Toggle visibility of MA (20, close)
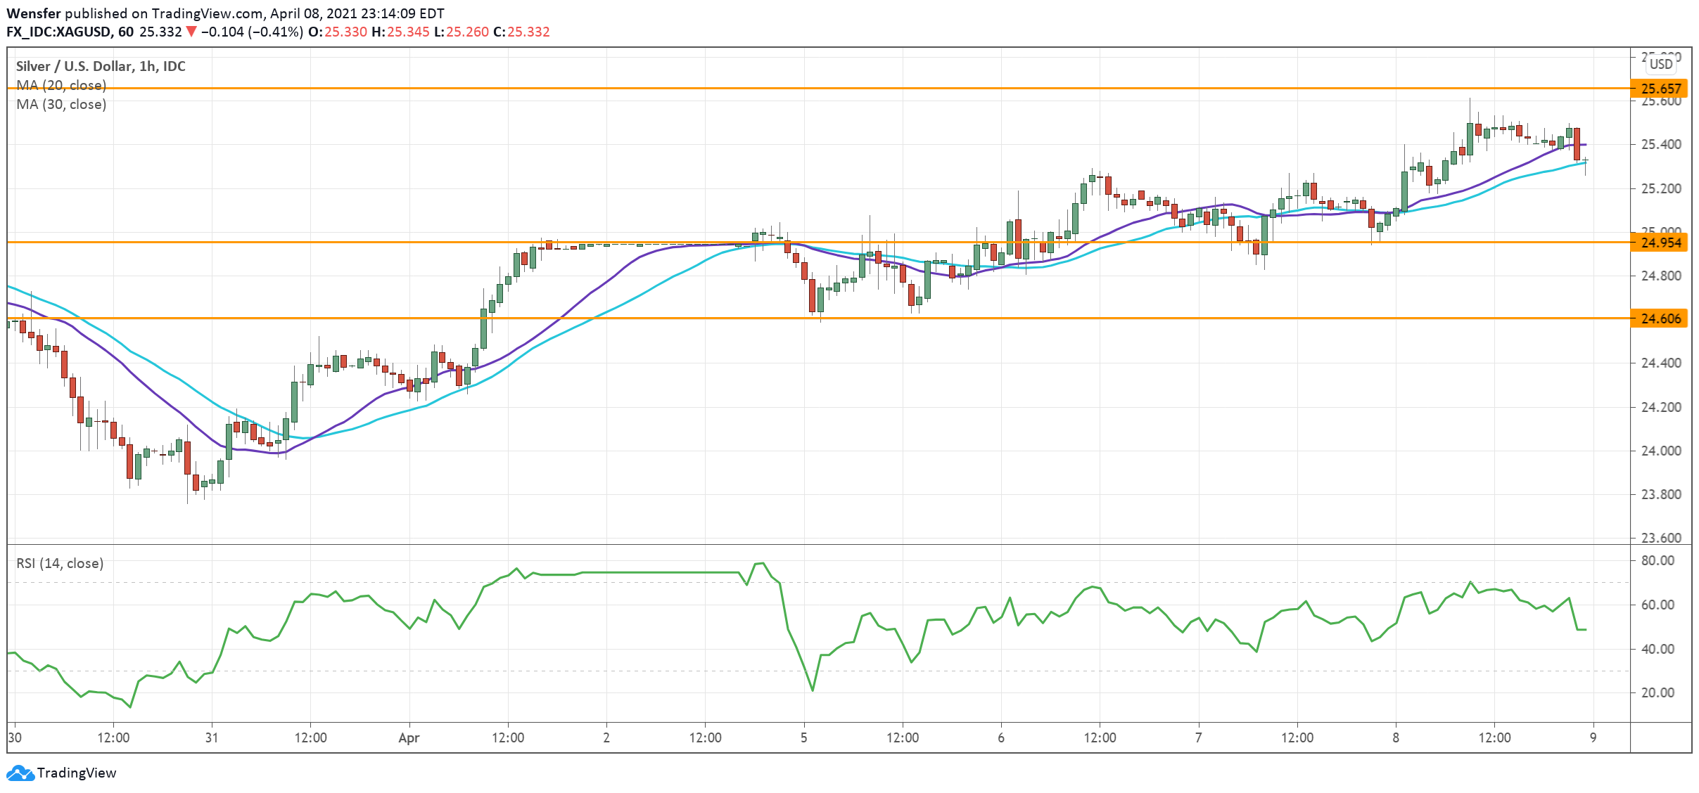The width and height of the screenshot is (1699, 793). click(60, 86)
